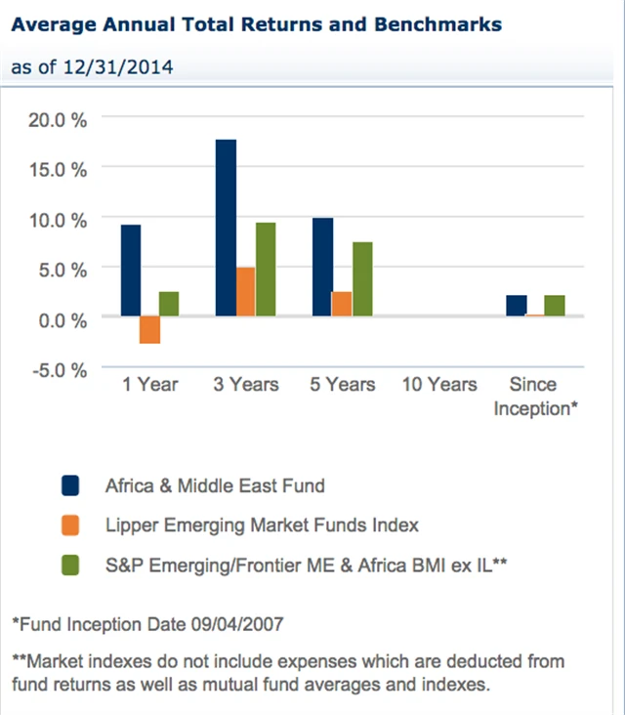Click the green 3 Years bar
This screenshot has height=715, width=625.
click(x=265, y=270)
